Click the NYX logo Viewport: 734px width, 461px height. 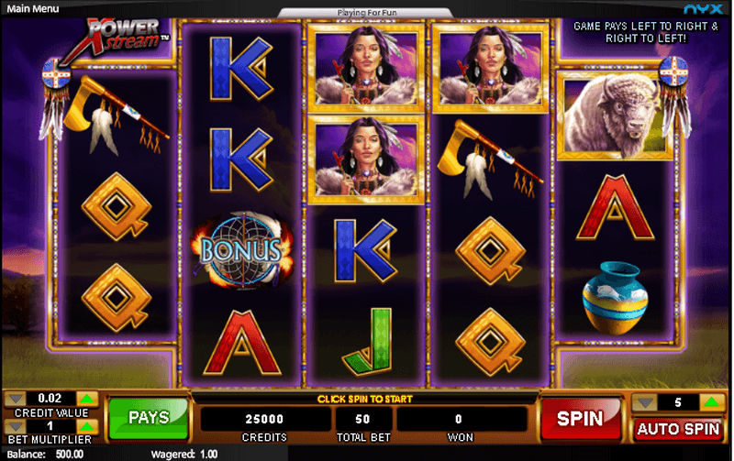[x=703, y=9]
